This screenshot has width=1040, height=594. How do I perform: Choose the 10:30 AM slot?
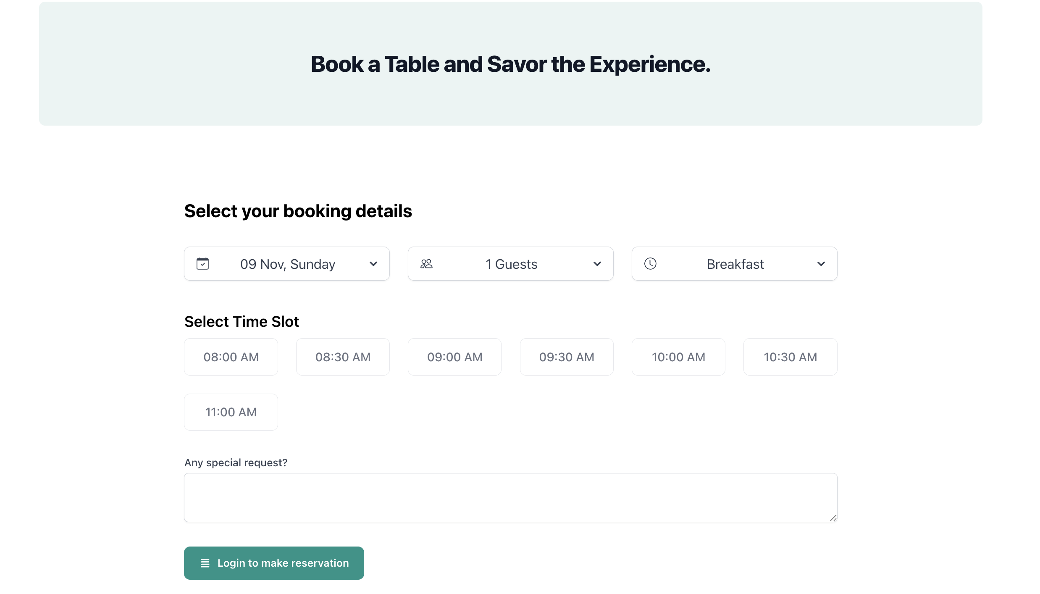coord(790,357)
